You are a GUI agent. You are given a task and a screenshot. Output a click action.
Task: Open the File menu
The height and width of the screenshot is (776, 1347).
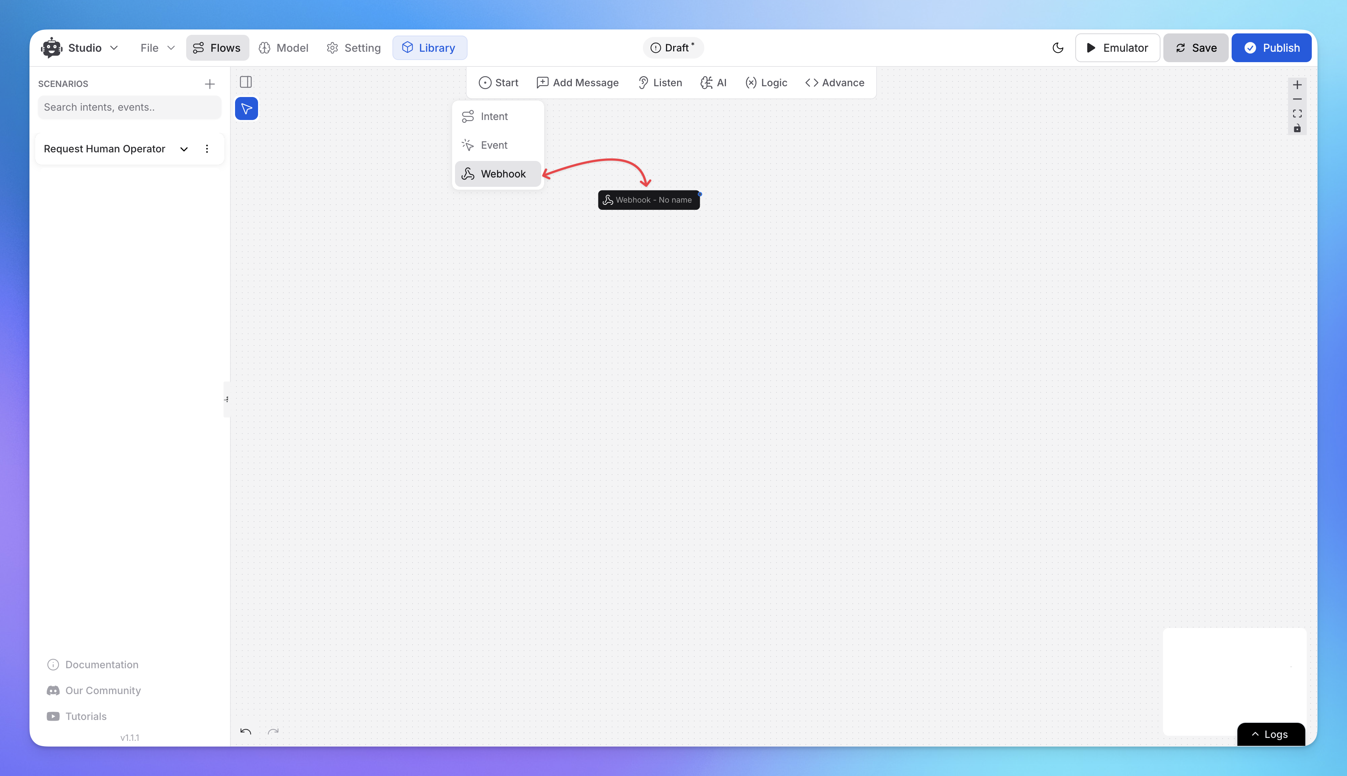(x=157, y=48)
